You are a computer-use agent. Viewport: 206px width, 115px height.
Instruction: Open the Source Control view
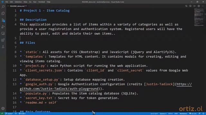tap(3, 20)
